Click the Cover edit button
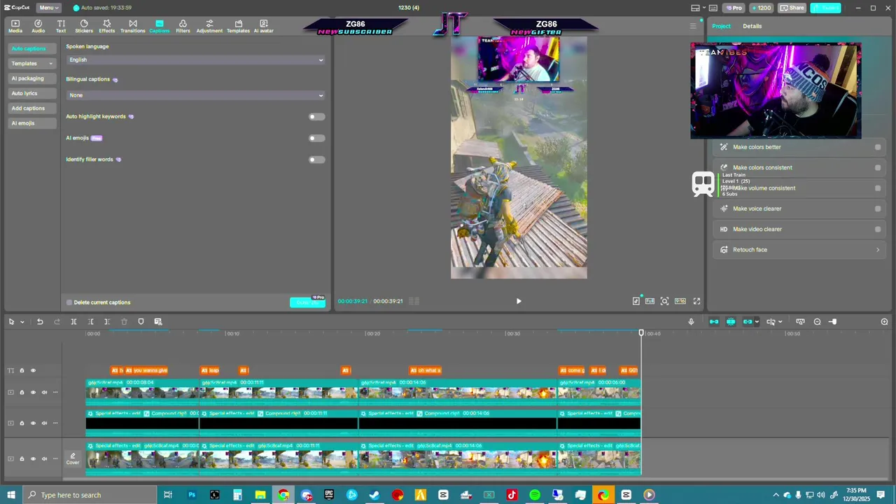This screenshot has width=896, height=504. (73, 458)
